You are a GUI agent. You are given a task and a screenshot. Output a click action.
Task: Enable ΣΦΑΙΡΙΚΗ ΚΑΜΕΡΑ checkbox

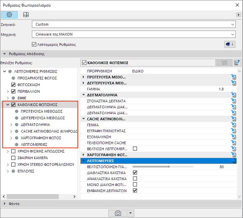(x=13, y=158)
